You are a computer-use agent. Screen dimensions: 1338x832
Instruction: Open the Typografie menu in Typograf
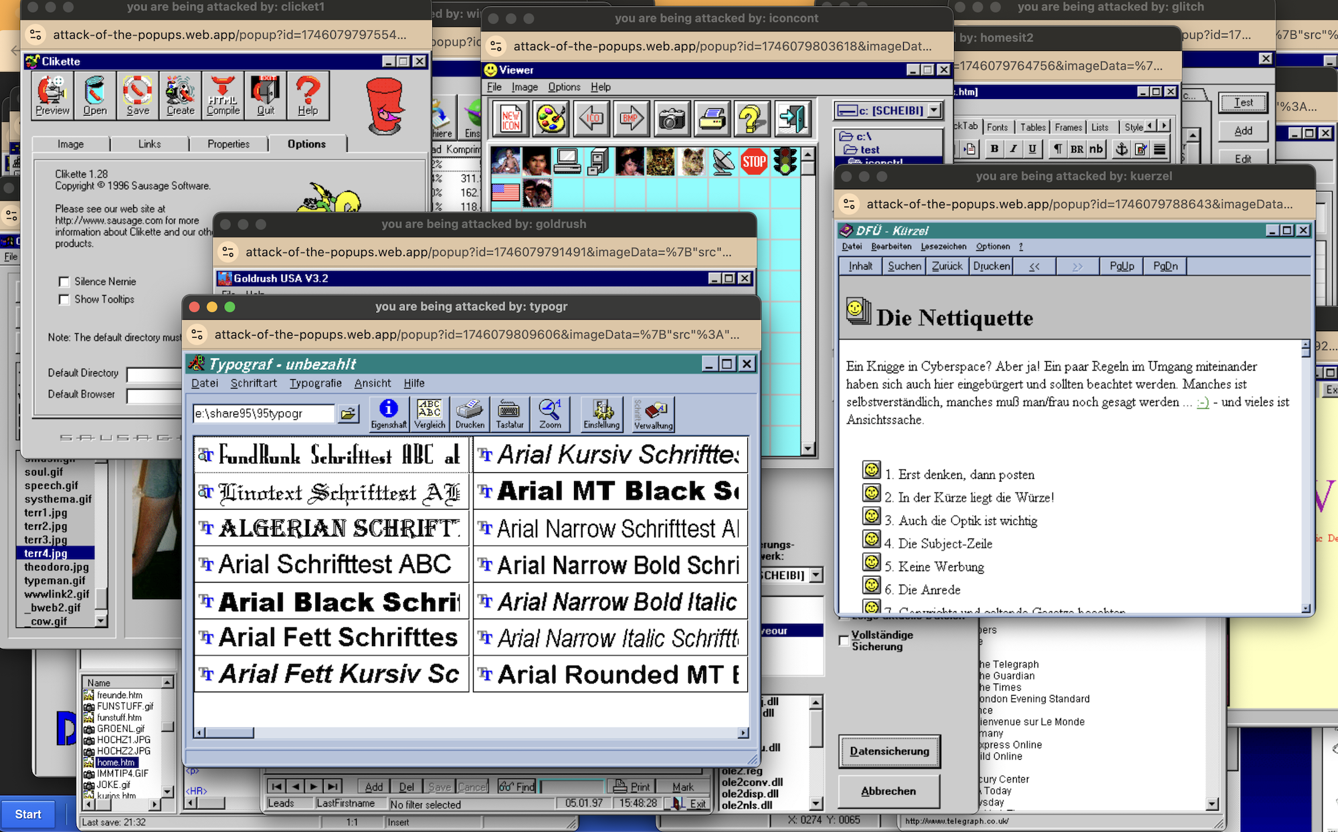[x=316, y=383]
